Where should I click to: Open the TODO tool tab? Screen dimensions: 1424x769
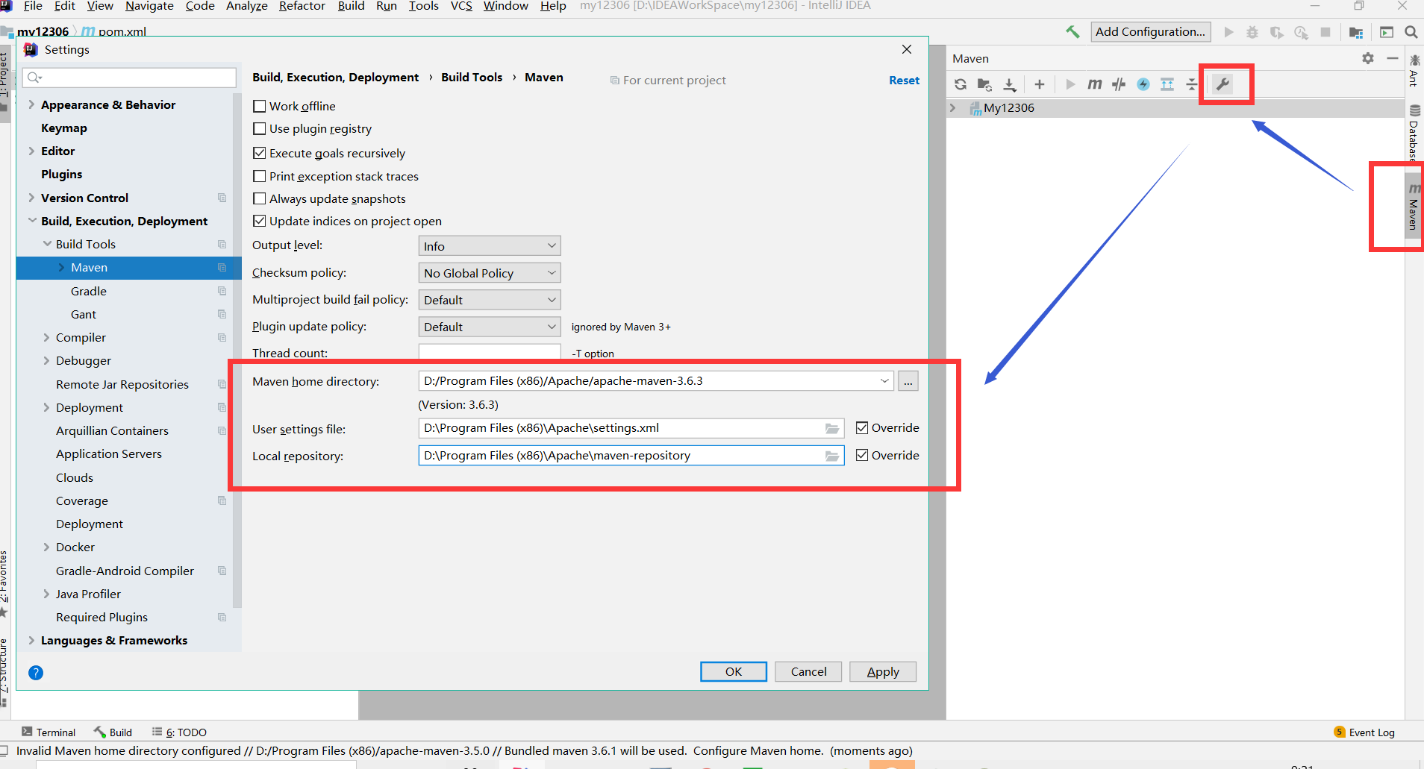tap(179, 732)
